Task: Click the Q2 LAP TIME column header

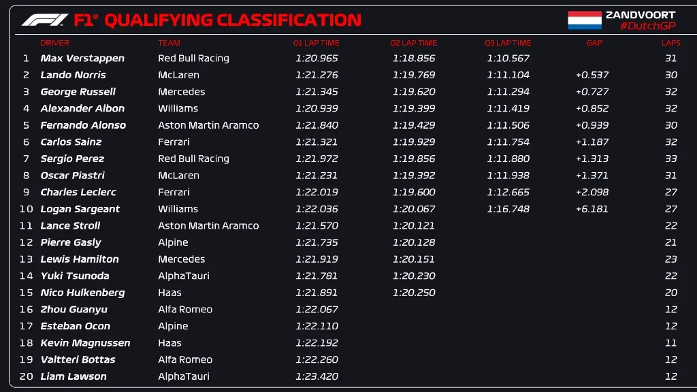Action: tap(413, 43)
